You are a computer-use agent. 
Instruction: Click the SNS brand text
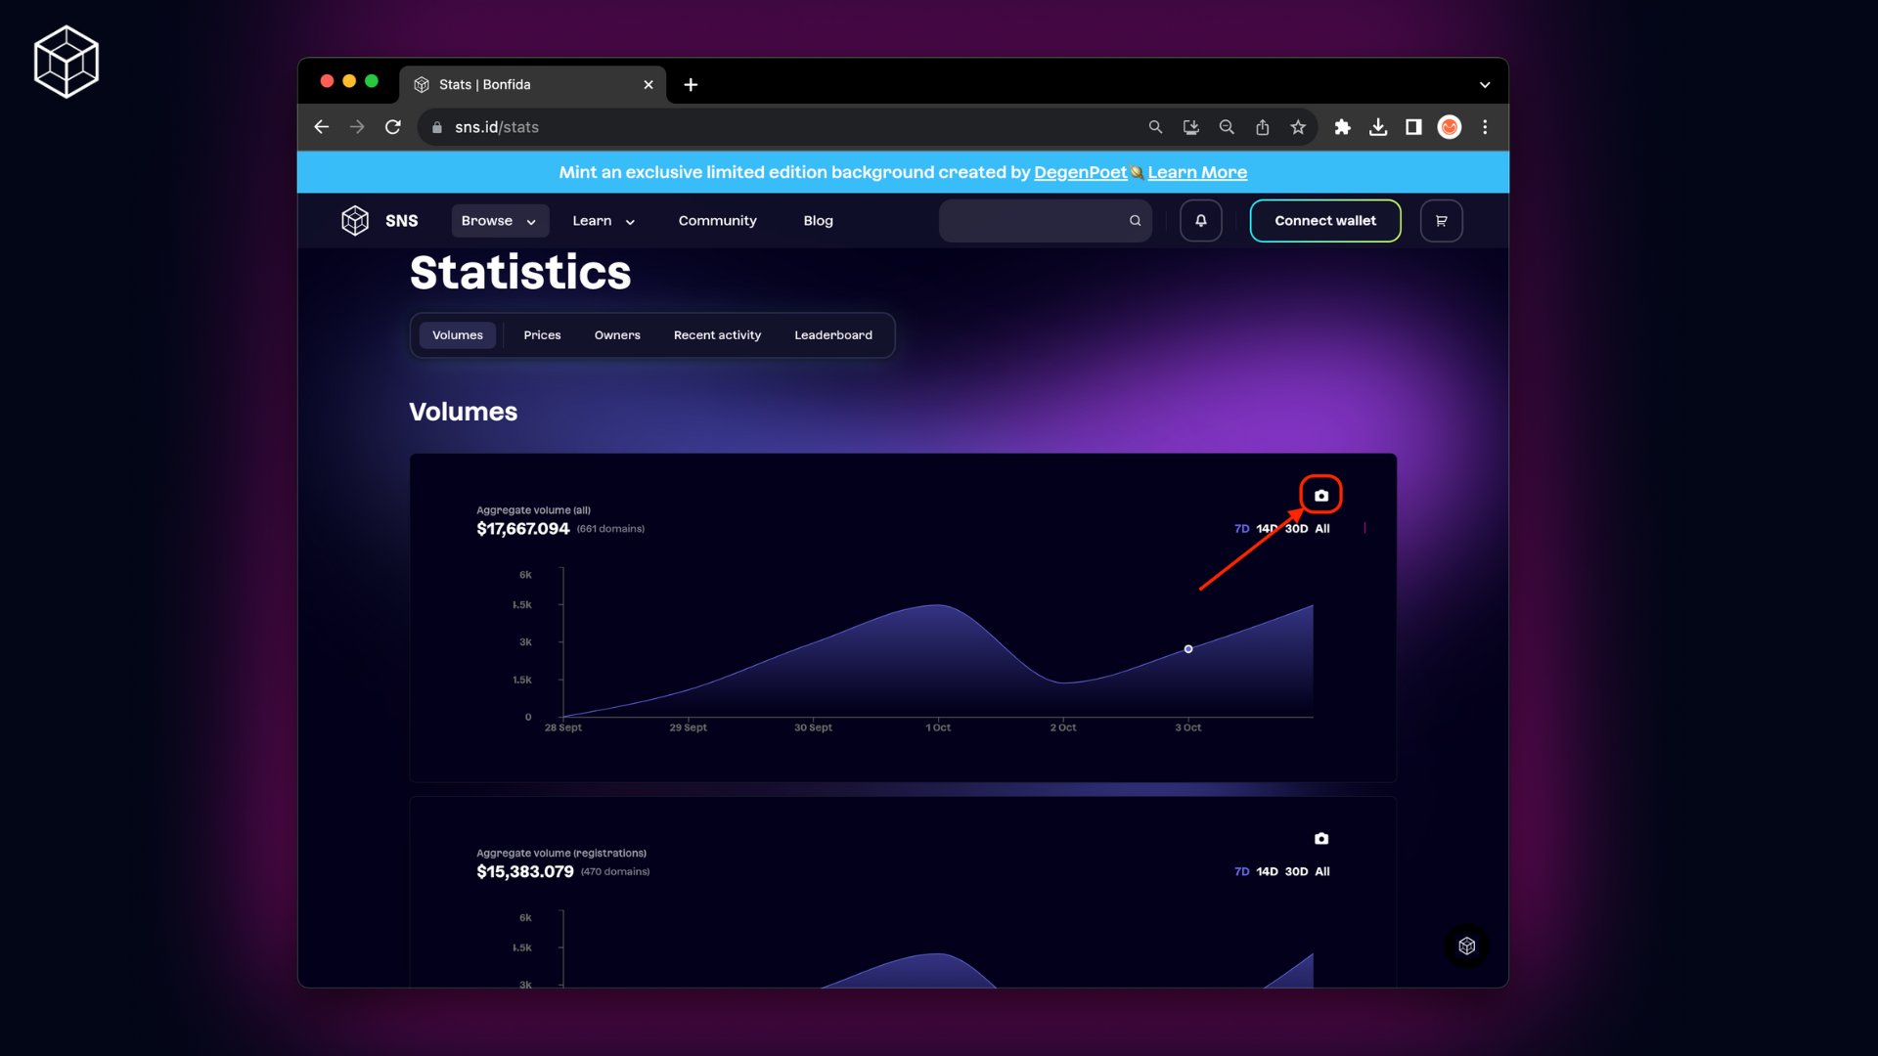click(401, 221)
